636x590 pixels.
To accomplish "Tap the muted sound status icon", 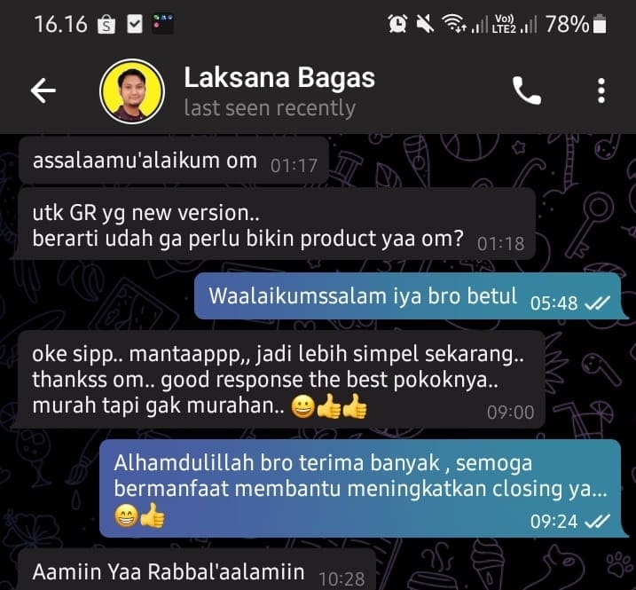I will pos(425,24).
